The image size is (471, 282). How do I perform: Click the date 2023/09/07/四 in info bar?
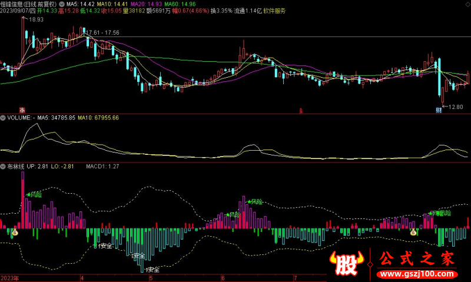[18, 11]
